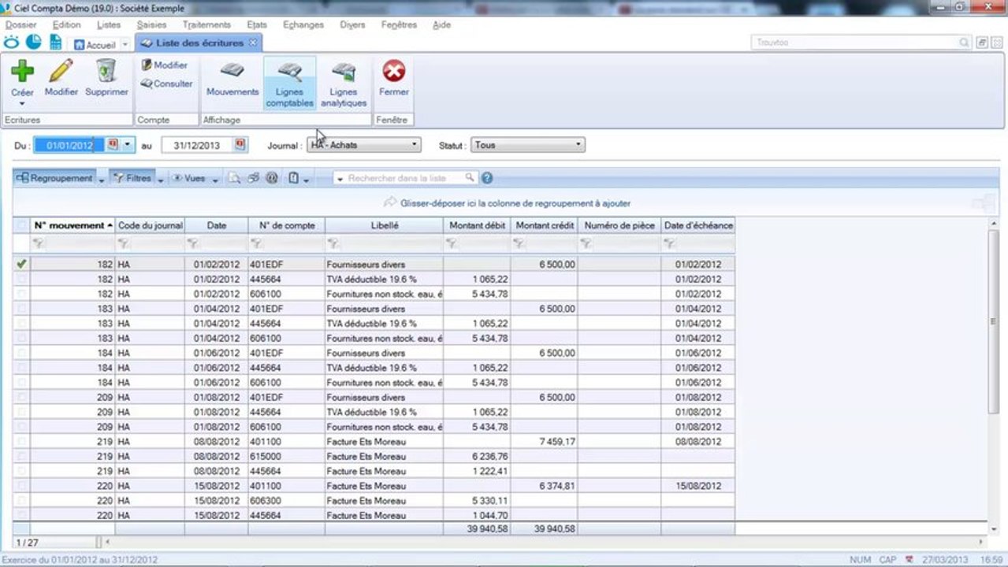
Task: Tick the checkbox for the 401100 row of movement 219
Action: [21, 442]
